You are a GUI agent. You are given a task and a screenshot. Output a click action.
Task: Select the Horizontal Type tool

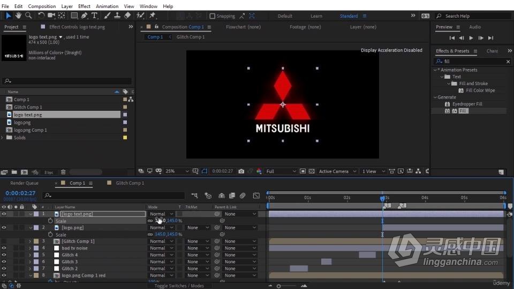pos(94,16)
